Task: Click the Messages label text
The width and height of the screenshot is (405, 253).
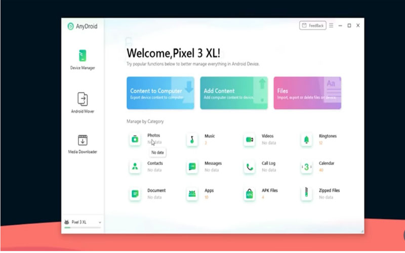Action: 213,163
